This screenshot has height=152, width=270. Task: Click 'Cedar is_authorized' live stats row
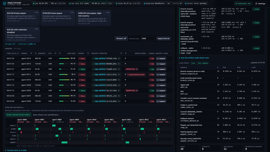pyautogui.click(x=222, y=106)
